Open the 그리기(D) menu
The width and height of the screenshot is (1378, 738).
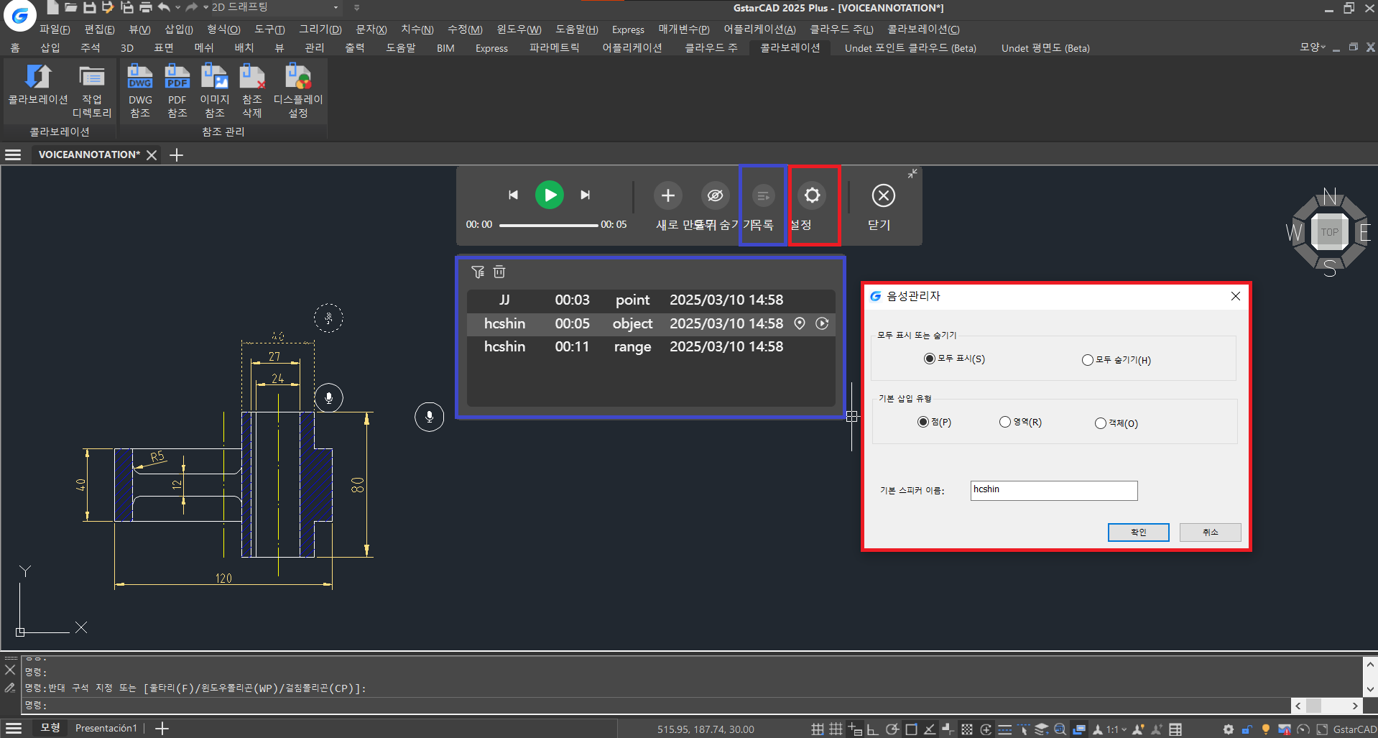pos(320,29)
